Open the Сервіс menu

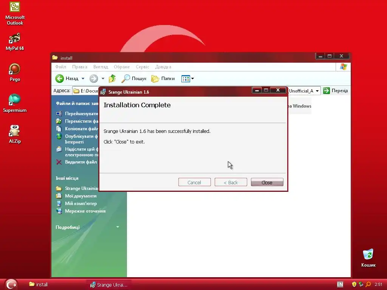pos(142,67)
